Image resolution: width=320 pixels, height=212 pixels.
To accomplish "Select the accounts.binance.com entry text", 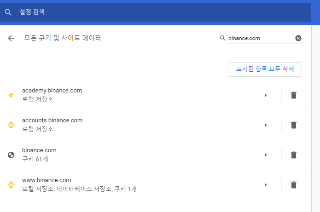I will pos(52,120).
